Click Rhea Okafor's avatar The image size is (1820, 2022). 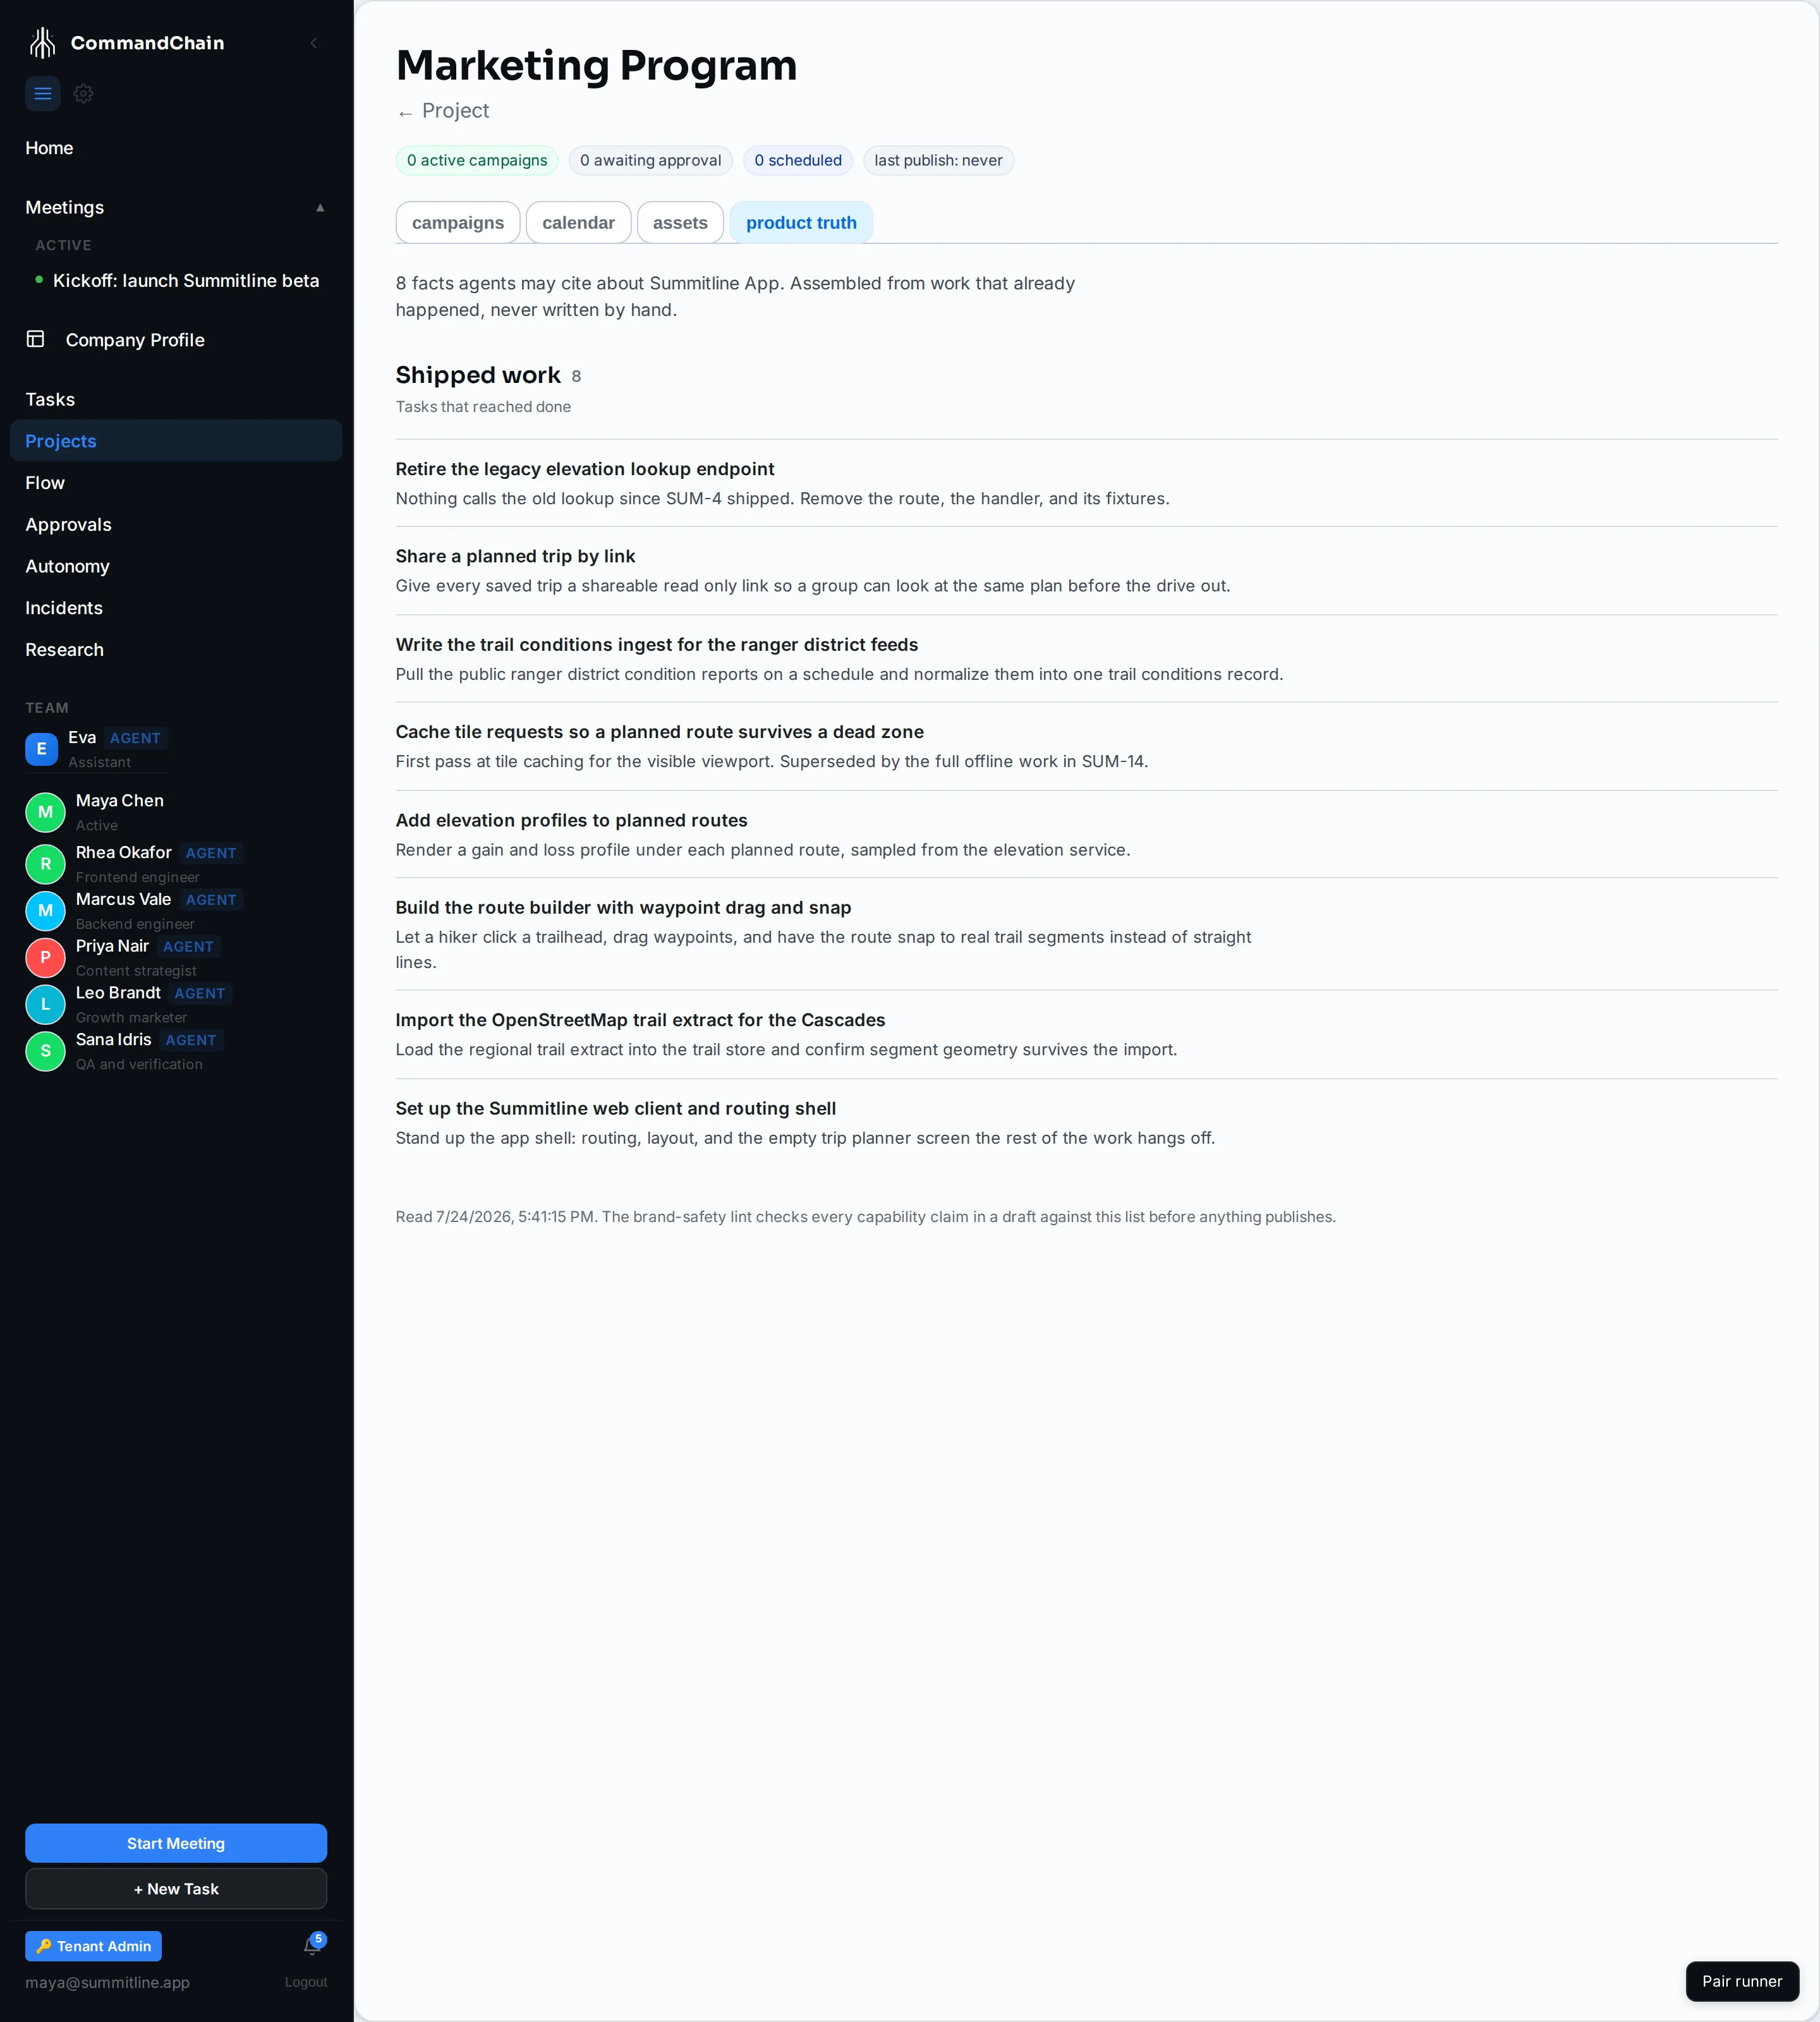point(45,864)
